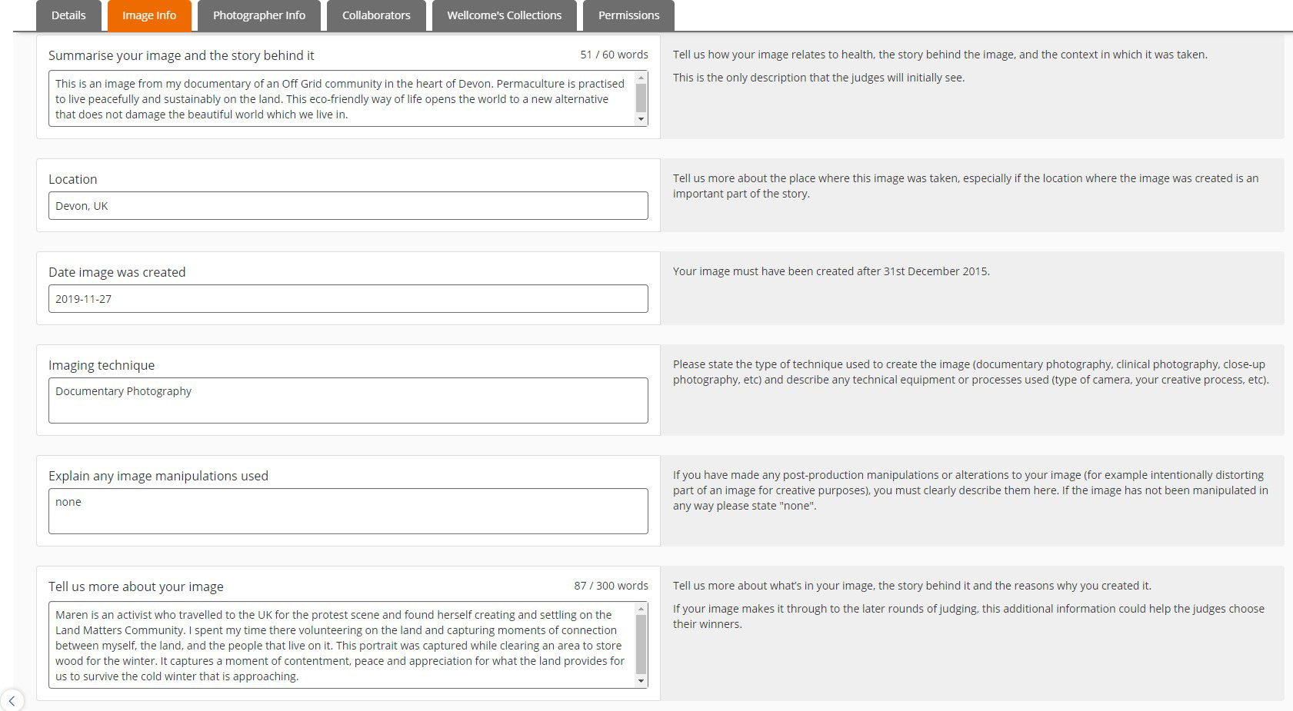Open the Details tab
1293x711 pixels.
(68, 15)
